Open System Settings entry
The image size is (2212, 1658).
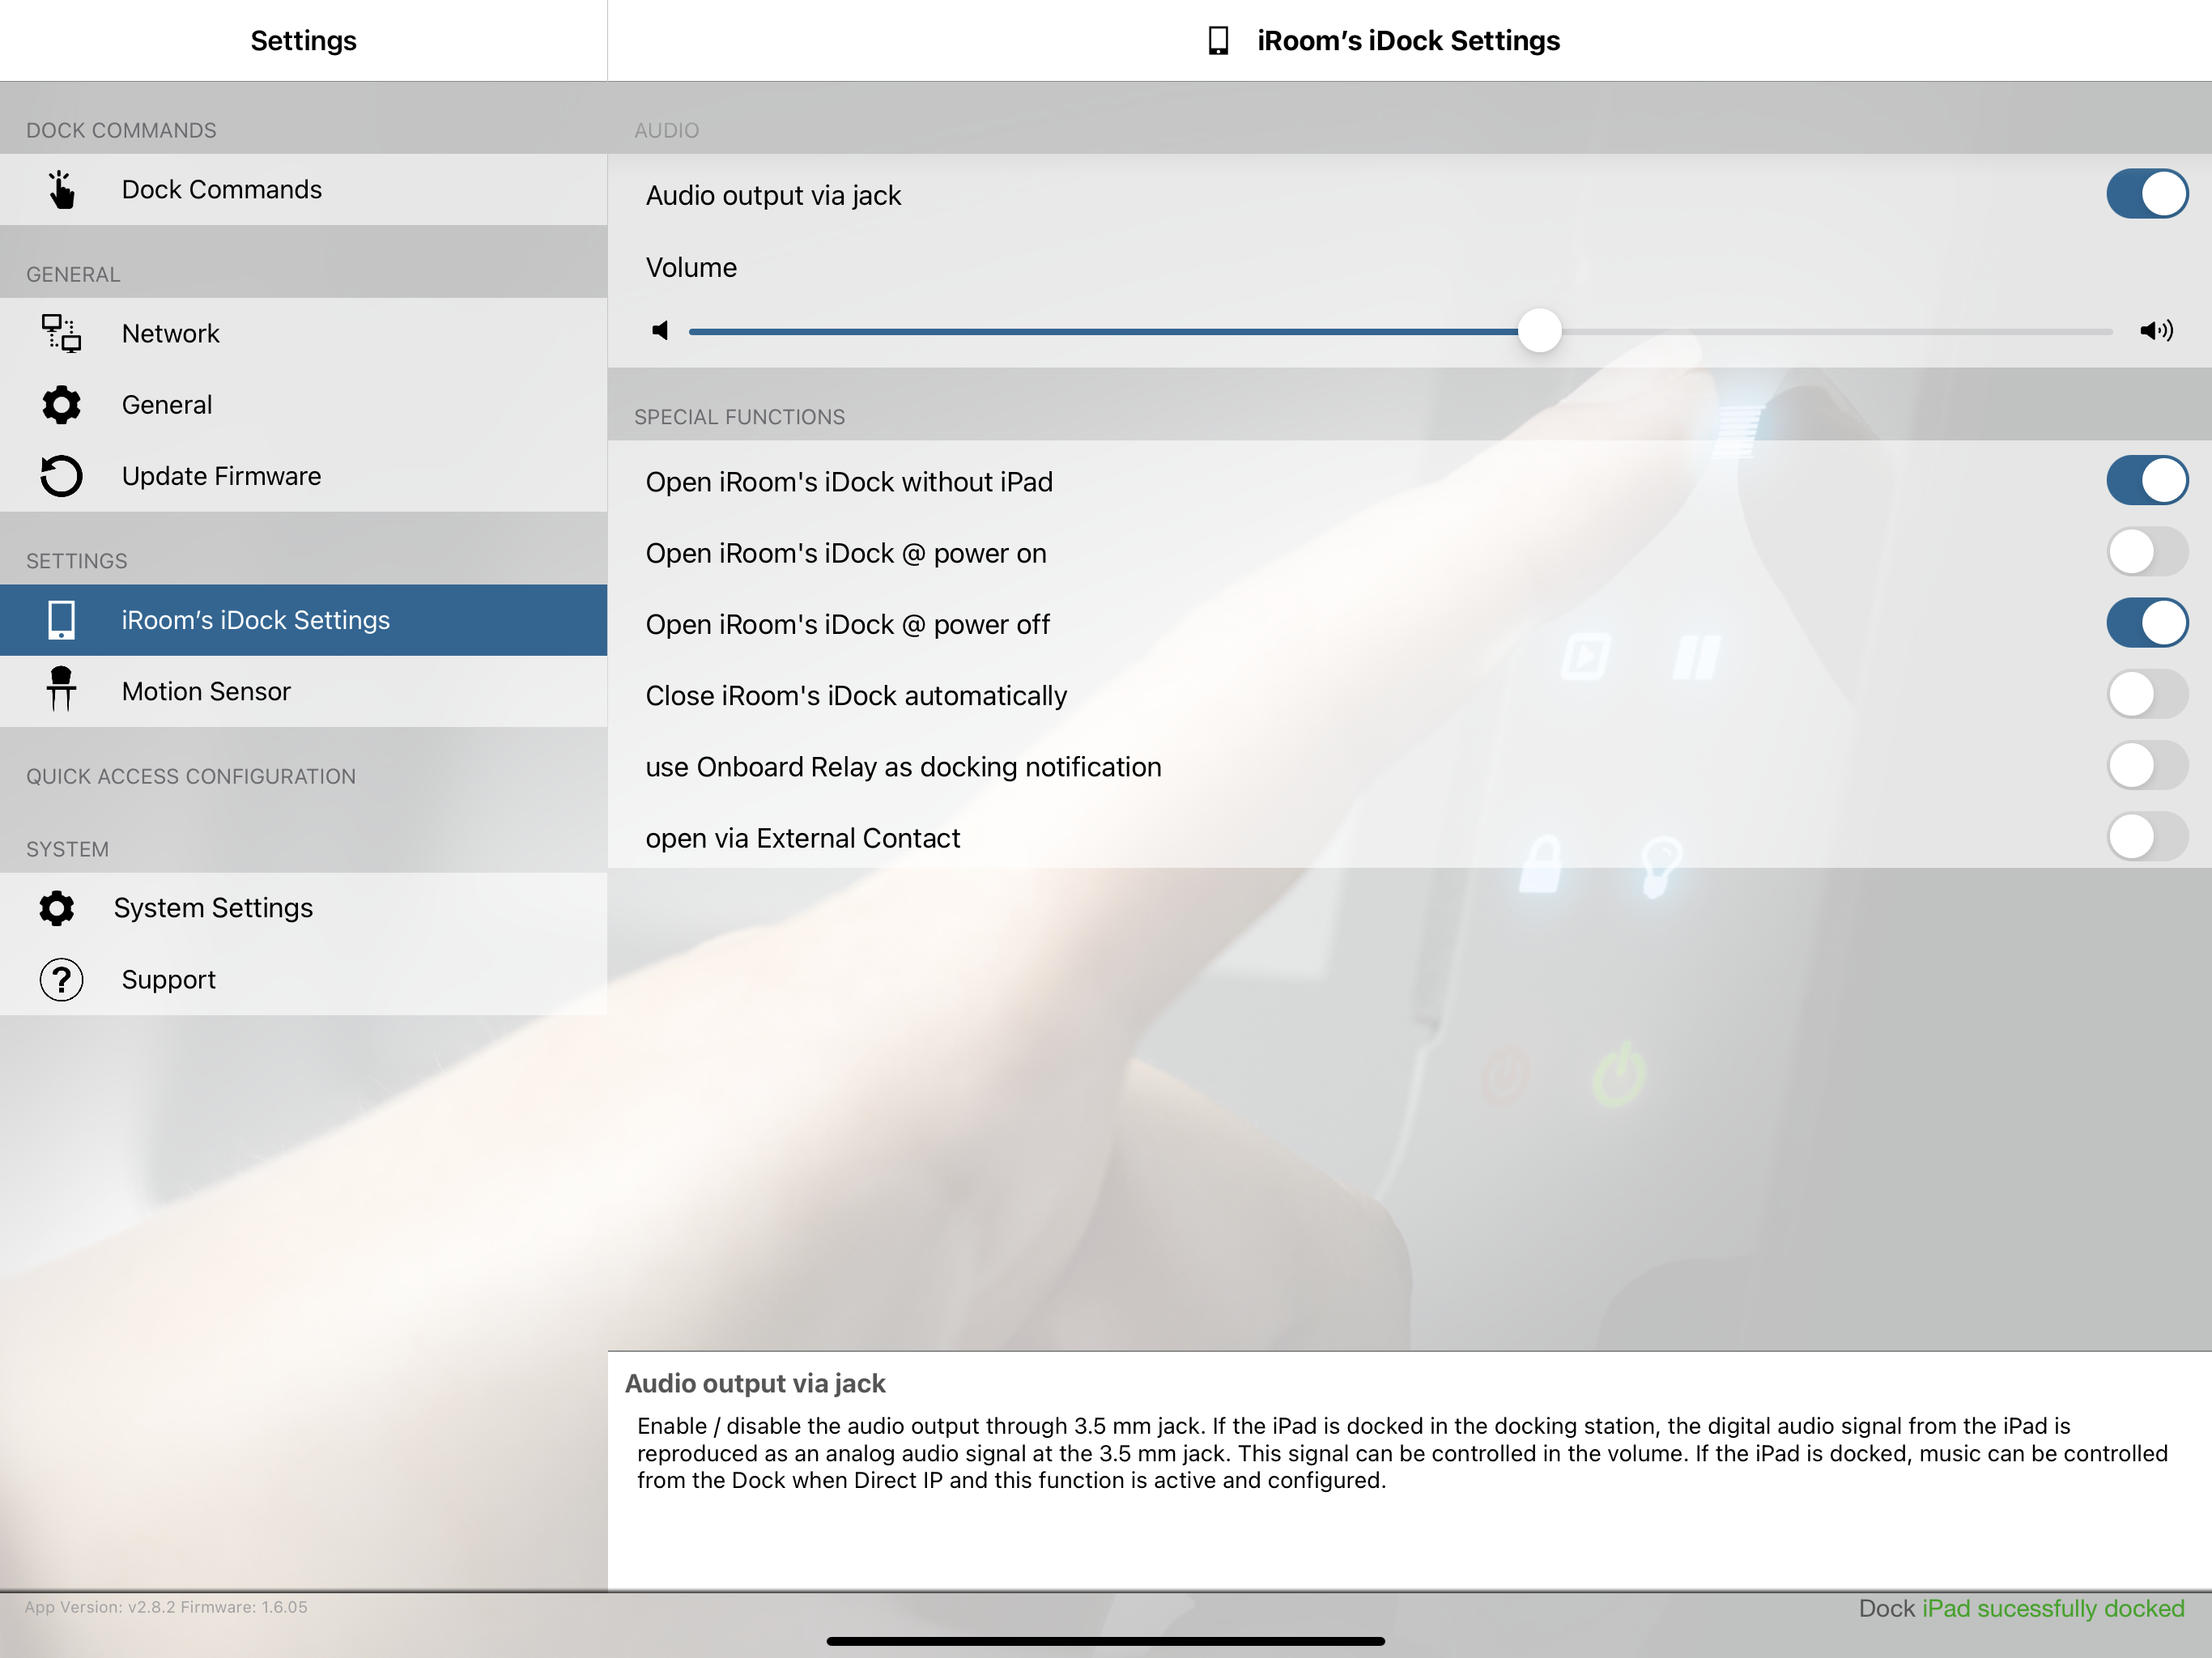click(x=303, y=908)
